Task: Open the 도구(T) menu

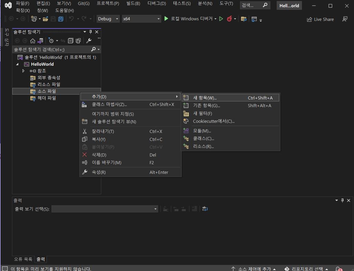Action: tap(226, 3)
